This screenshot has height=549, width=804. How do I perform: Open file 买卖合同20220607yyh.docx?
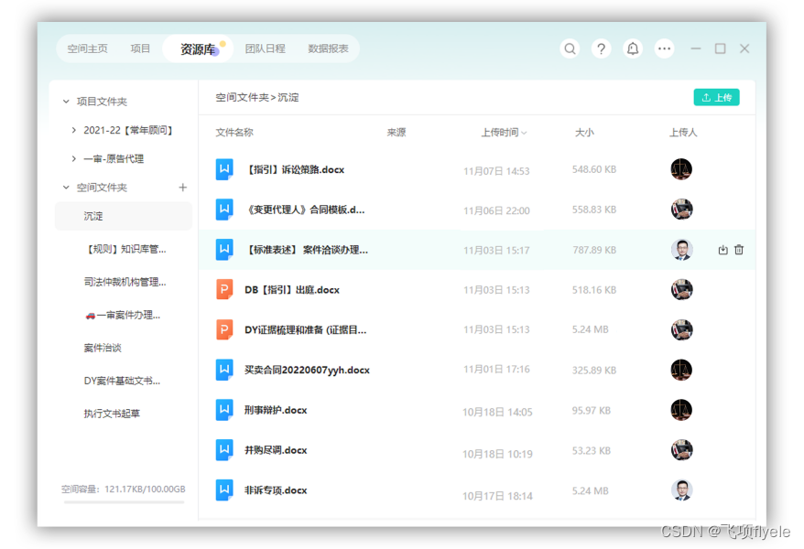307,370
